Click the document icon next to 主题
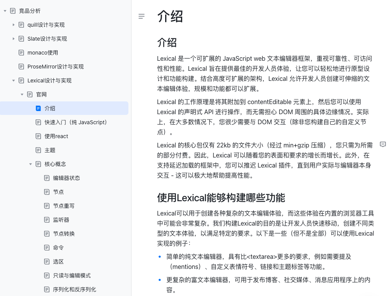The image size is (391, 296). (38, 150)
